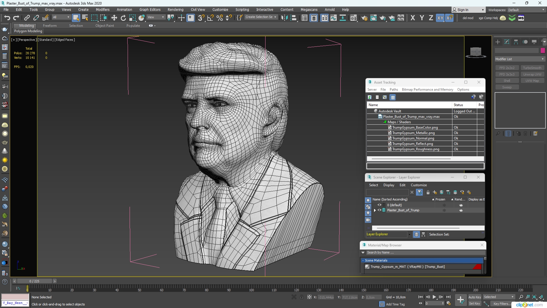Open the Curve Editor icon

tap(334, 18)
